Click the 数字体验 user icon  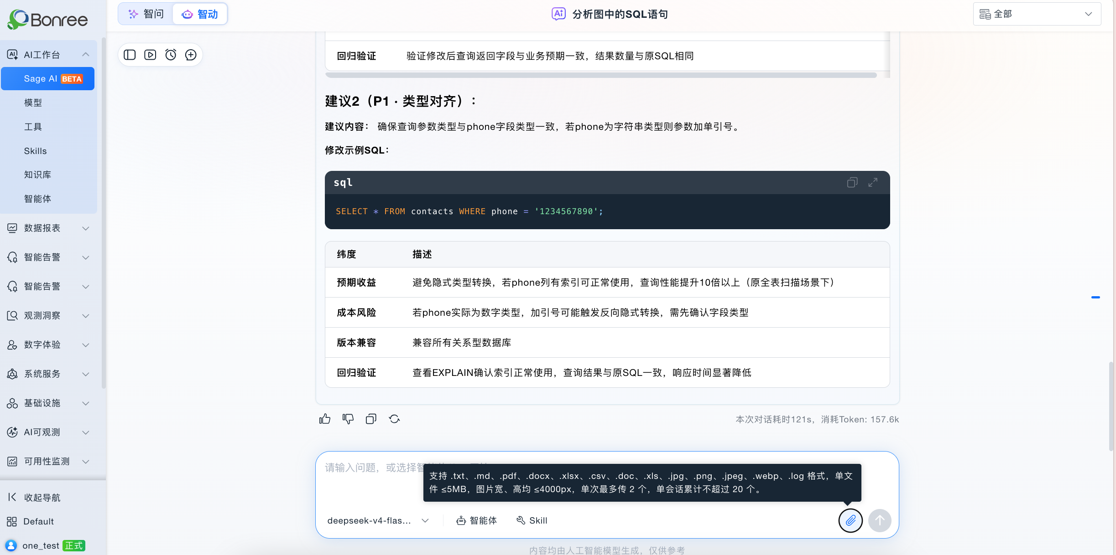[12, 344]
